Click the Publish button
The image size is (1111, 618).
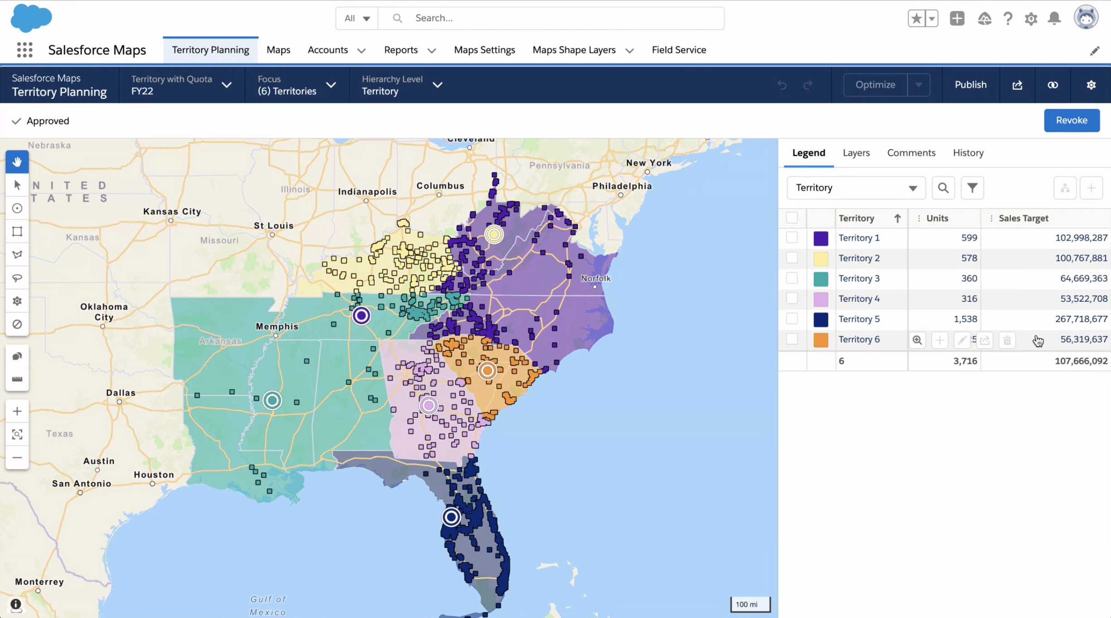pyautogui.click(x=970, y=85)
